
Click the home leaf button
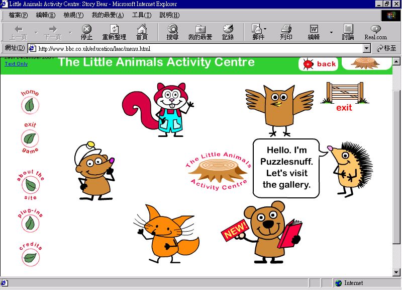tap(30, 105)
